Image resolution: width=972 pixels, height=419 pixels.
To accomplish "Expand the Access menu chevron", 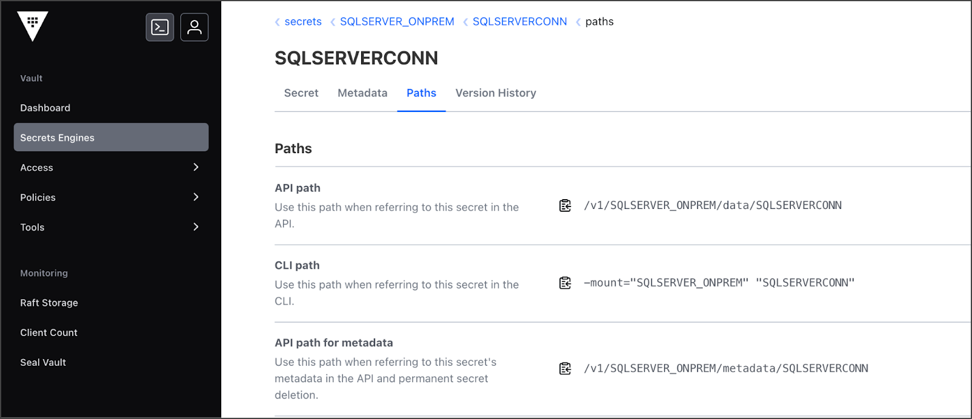I will [x=196, y=167].
